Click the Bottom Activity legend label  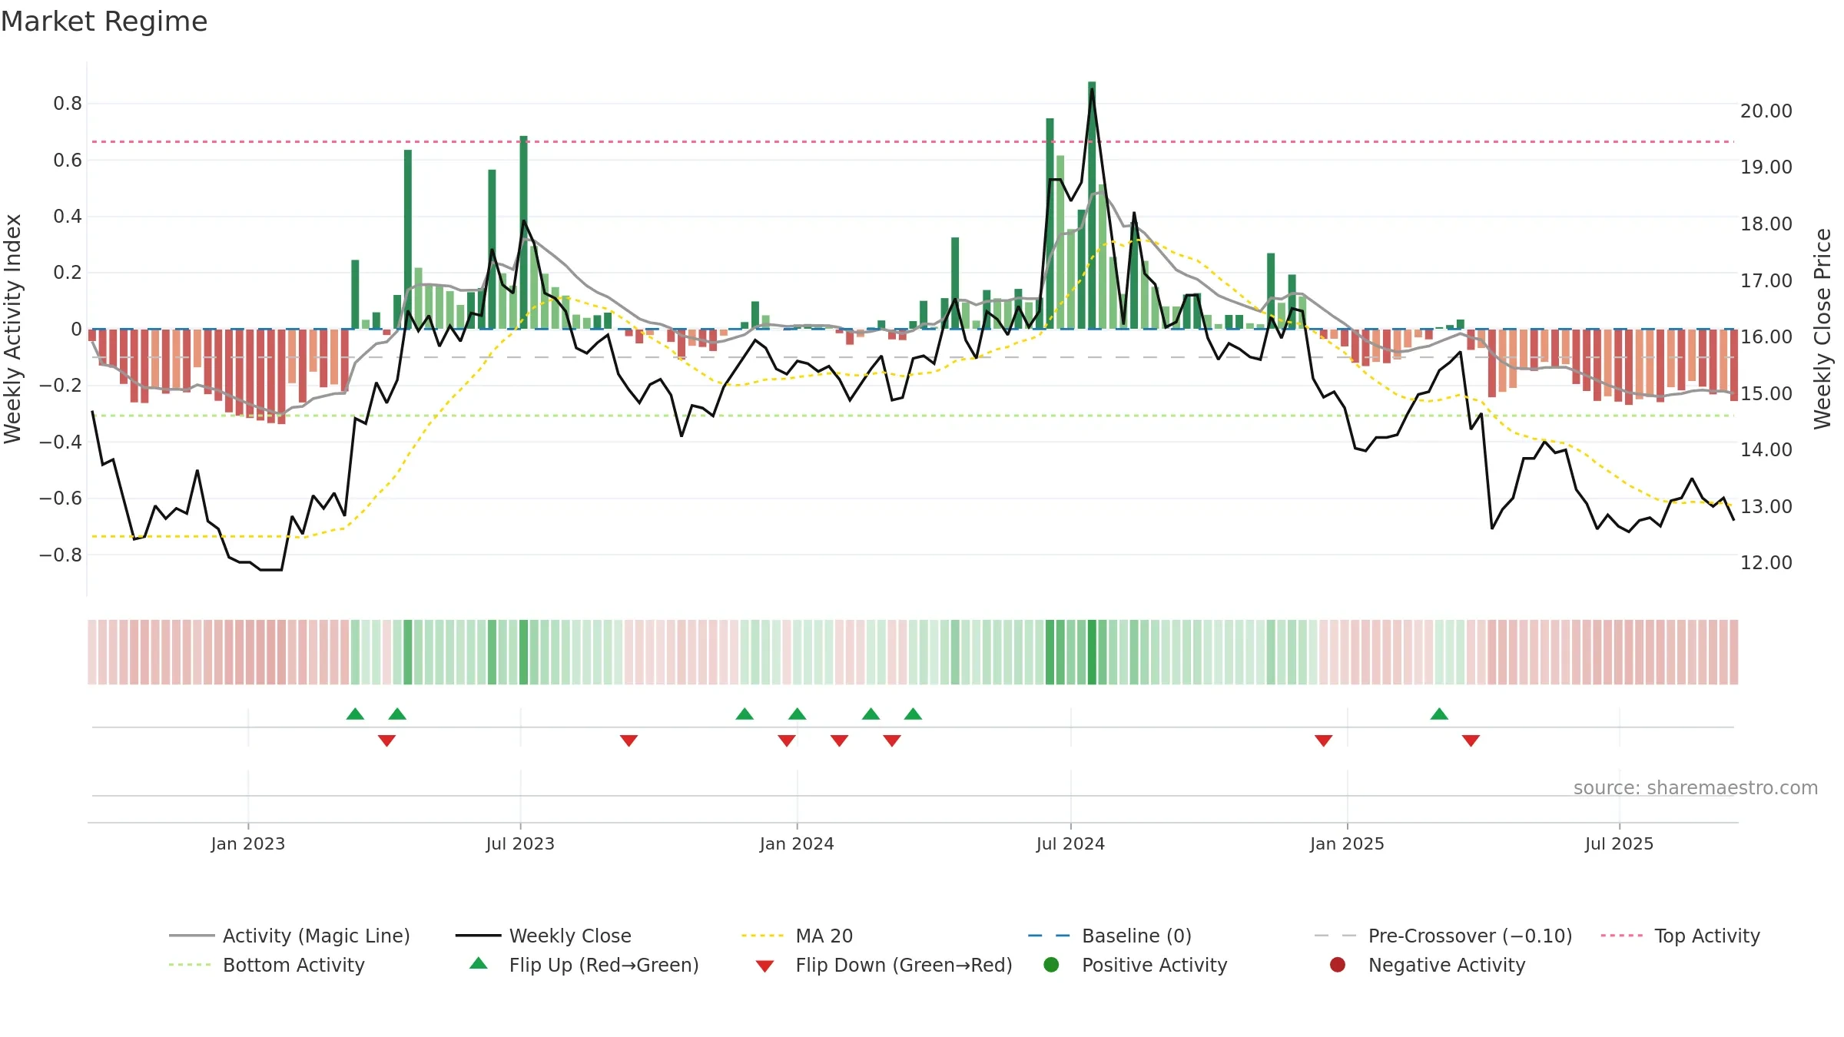294,965
